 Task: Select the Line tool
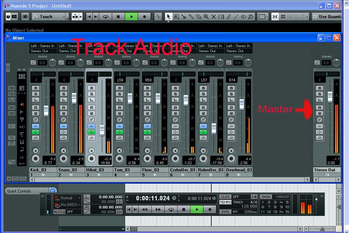(236, 17)
